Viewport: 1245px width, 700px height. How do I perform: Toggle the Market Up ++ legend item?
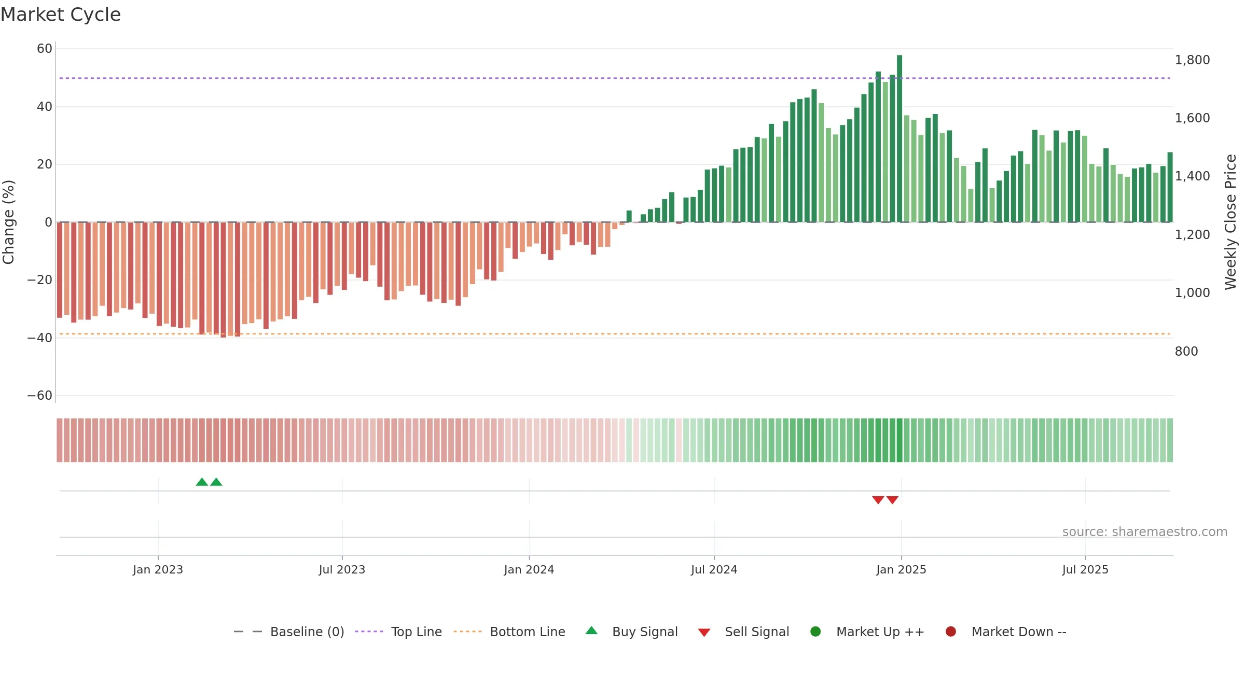tap(867, 632)
